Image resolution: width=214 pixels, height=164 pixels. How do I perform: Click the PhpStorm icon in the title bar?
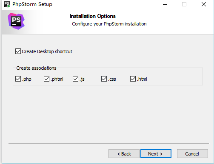(x=7, y=4)
